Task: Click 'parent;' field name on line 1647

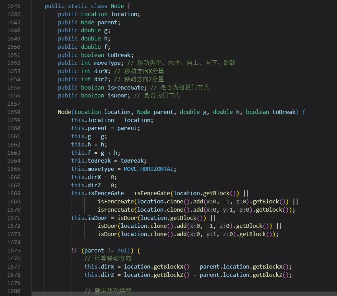Action: [109, 22]
